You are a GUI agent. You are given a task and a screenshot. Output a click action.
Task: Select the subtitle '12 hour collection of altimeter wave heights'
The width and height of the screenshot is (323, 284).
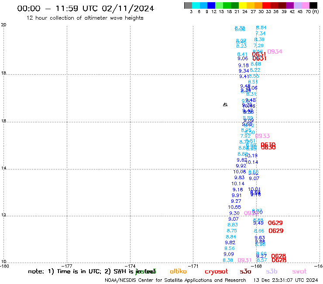(x=85, y=18)
